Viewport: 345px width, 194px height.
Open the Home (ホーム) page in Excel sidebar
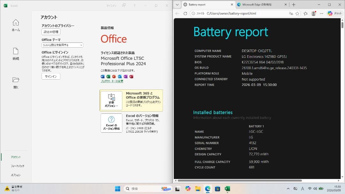click(x=16, y=25)
